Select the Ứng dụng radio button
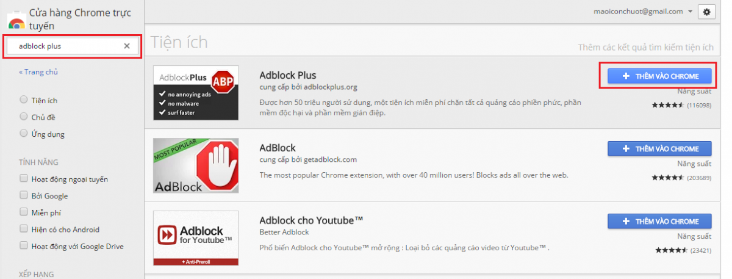The width and height of the screenshot is (732, 279). [x=23, y=133]
